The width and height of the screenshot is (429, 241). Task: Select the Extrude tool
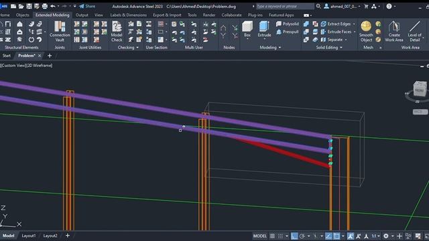[x=264, y=29]
